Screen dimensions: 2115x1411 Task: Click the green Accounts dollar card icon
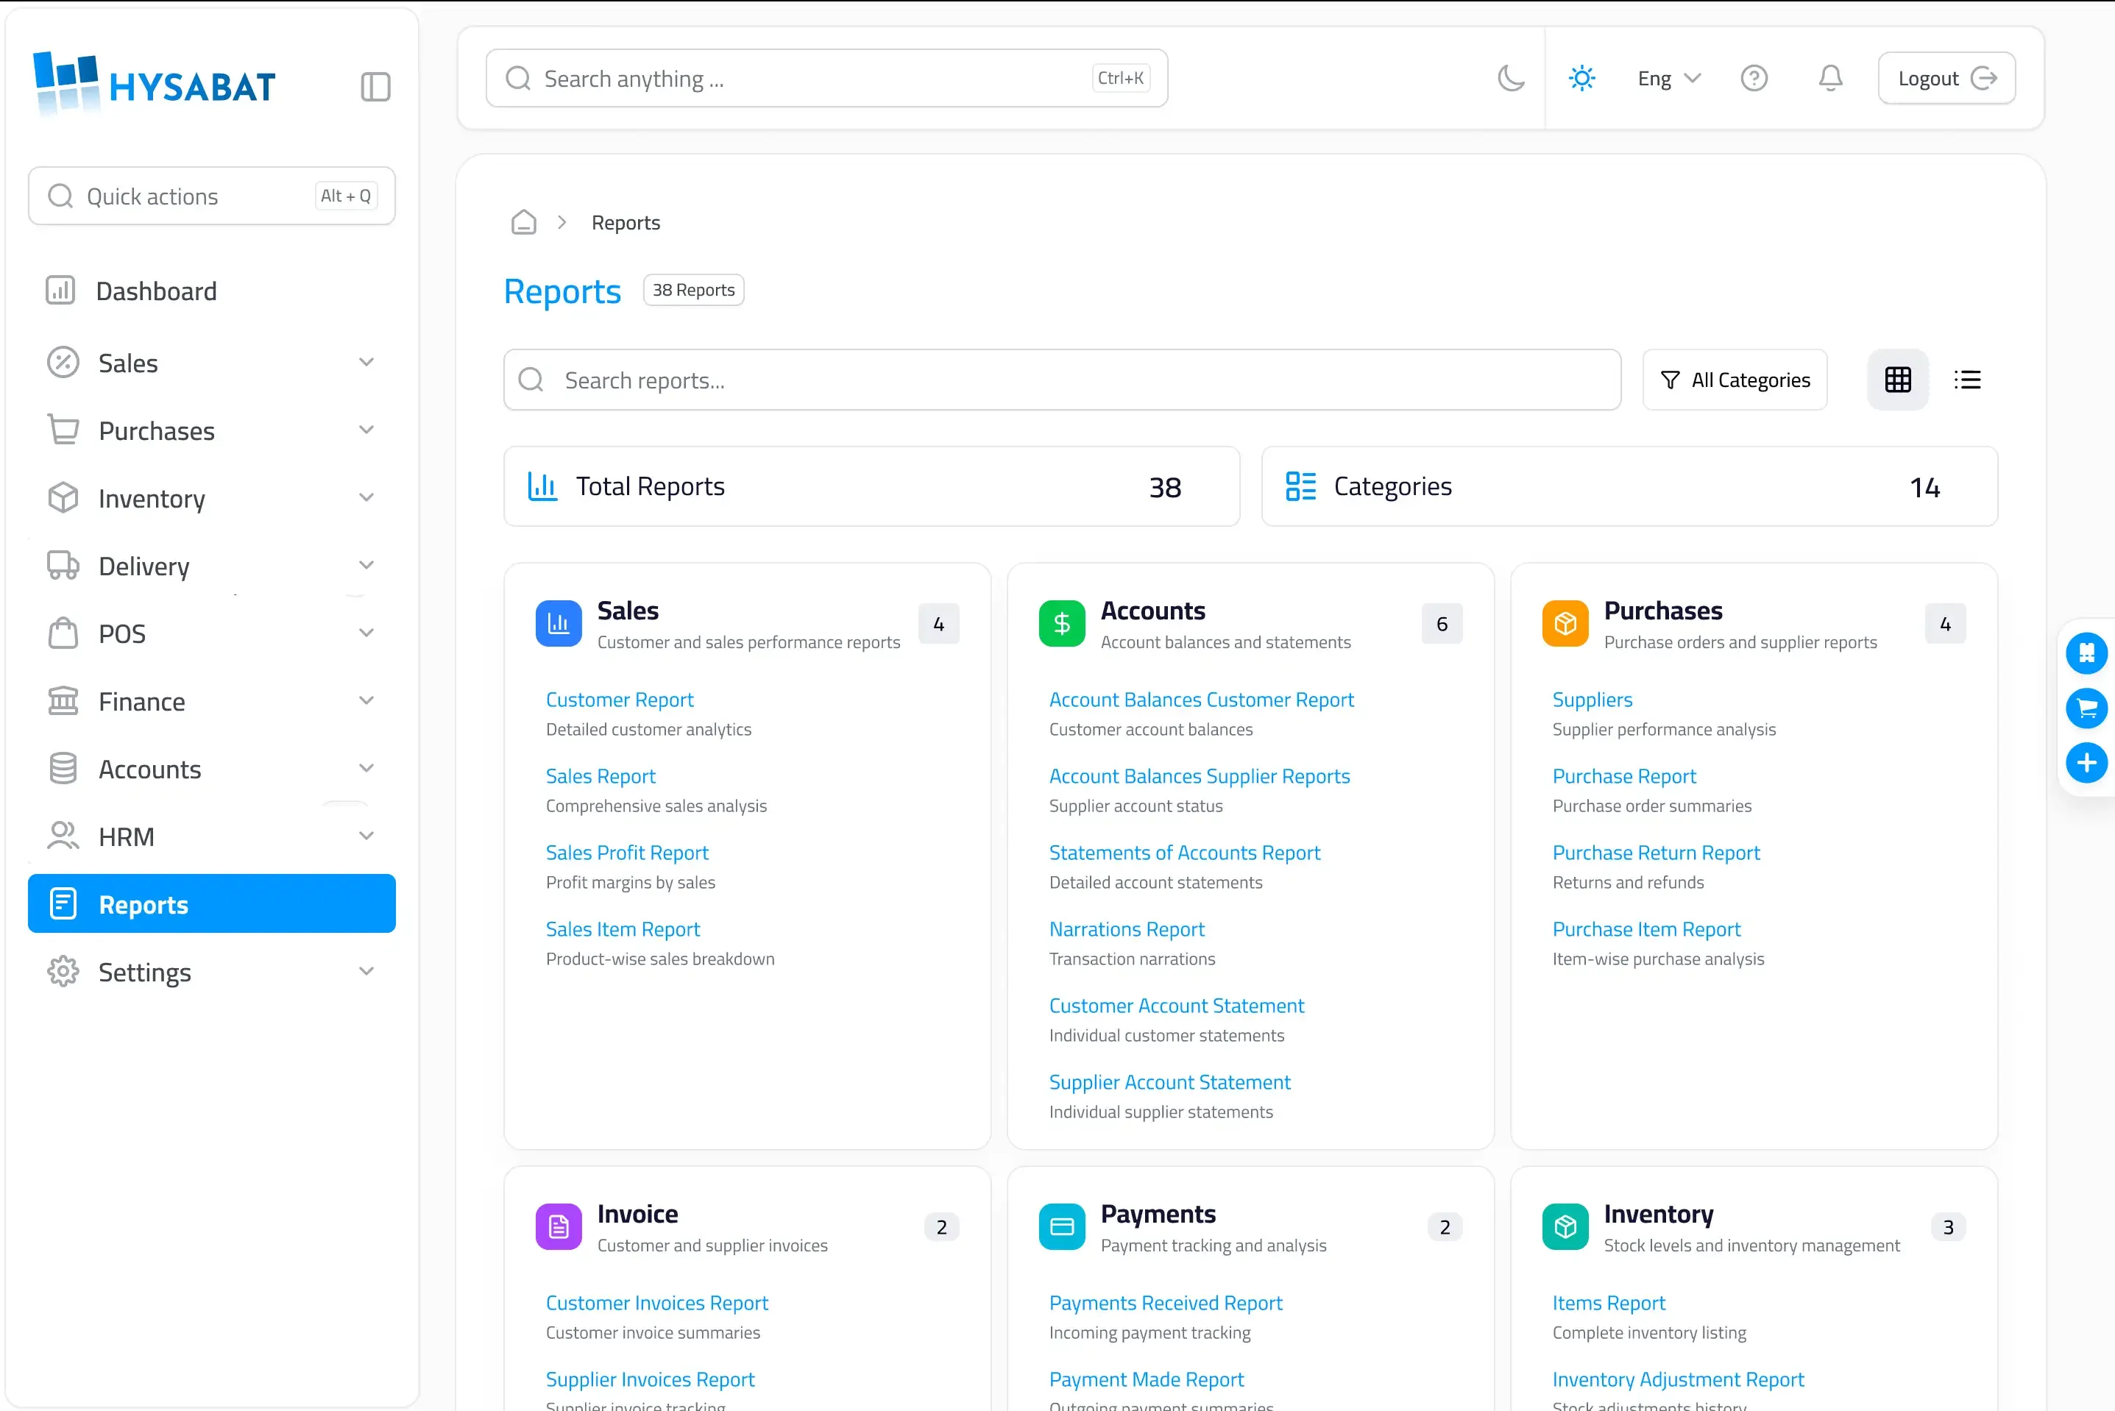[x=1061, y=624]
